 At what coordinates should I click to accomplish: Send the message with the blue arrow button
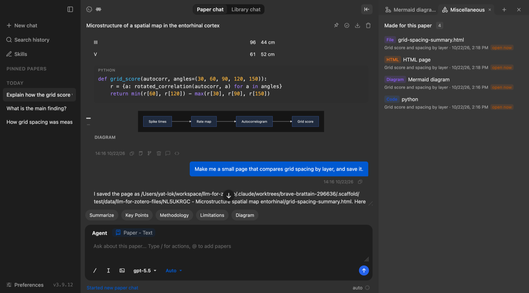coord(364,271)
